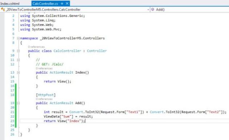Open references link above Add() method

(44, 99)
